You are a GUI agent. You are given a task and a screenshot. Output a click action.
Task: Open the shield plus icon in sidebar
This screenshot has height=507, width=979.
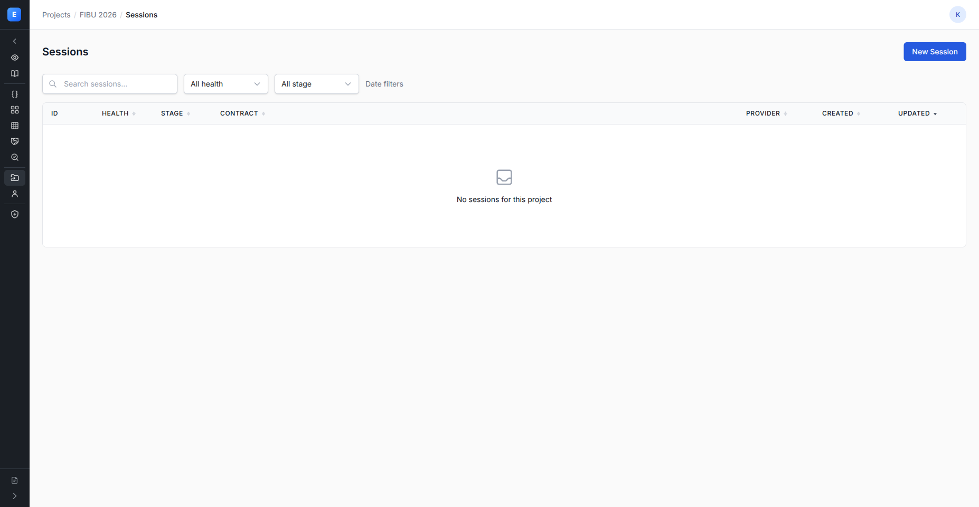[15, 214]
